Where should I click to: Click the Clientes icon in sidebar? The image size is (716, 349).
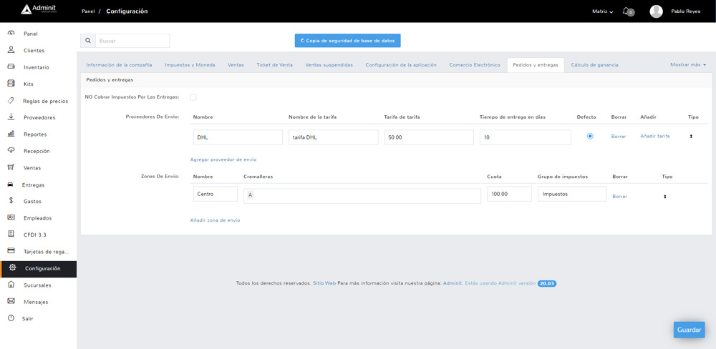click(x=11, y=50)
